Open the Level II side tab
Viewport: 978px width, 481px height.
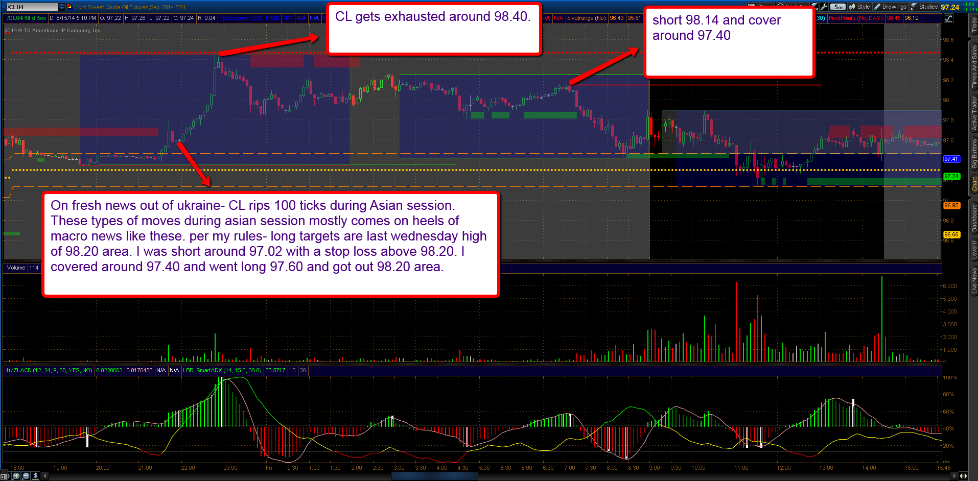click(x=974, y=250)
